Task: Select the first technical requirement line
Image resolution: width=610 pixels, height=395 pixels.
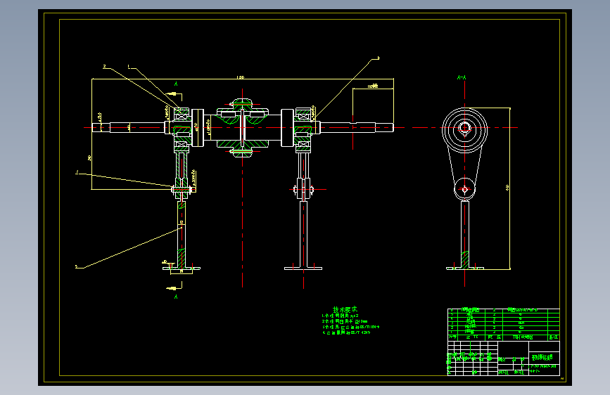Action: click(340, 316)
